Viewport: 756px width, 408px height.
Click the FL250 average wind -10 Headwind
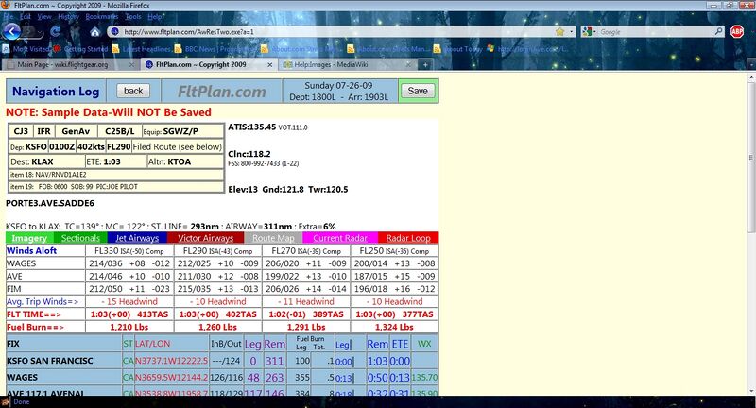[x=394, y=301]
